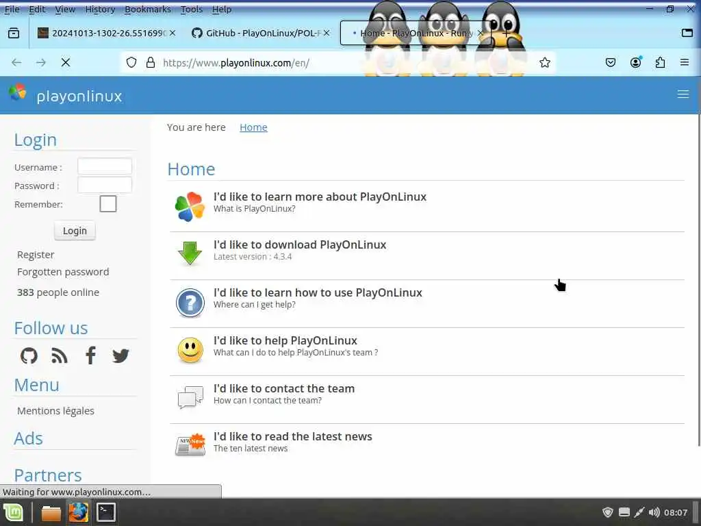Click the URL address bar
The image size is (701, 526).
pos(337,62)
